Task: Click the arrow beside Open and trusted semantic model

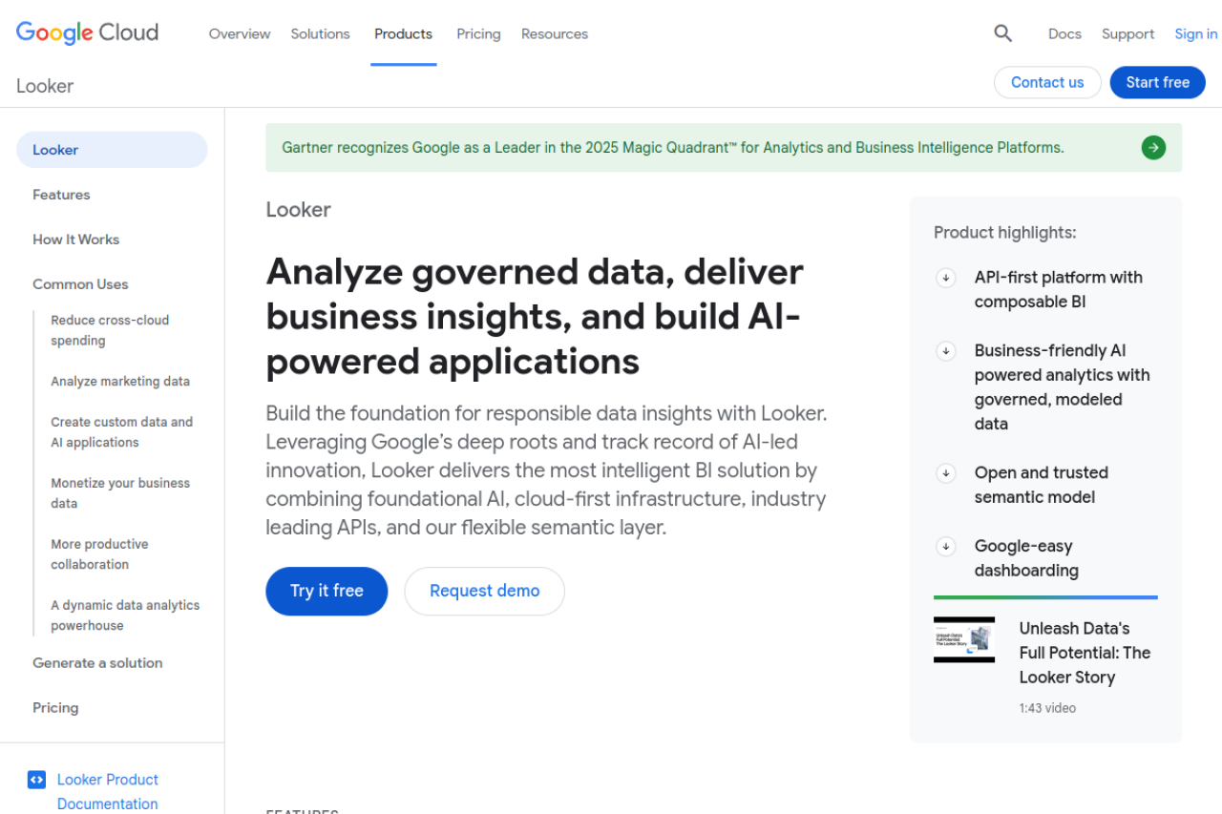Action: point(946,473)
